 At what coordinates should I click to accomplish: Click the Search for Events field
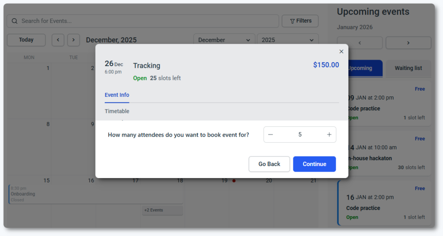pos(147,21)
